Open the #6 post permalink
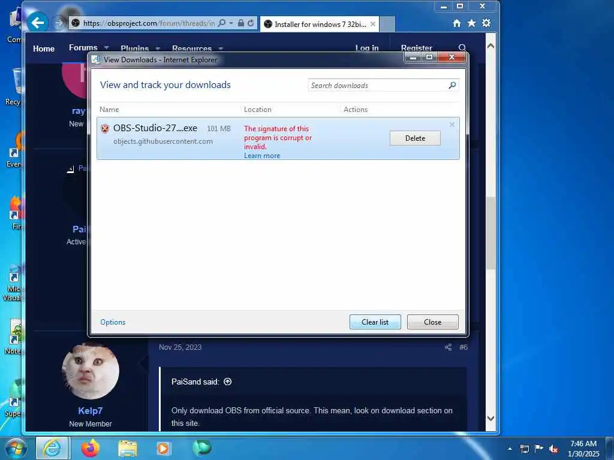 (x=463, y=347)
